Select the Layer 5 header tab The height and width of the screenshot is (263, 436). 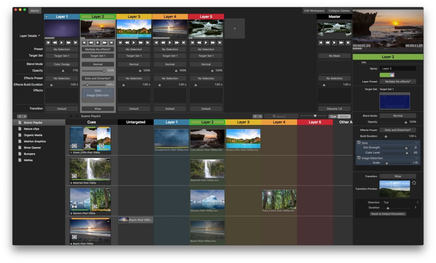(x=206, y=17)
